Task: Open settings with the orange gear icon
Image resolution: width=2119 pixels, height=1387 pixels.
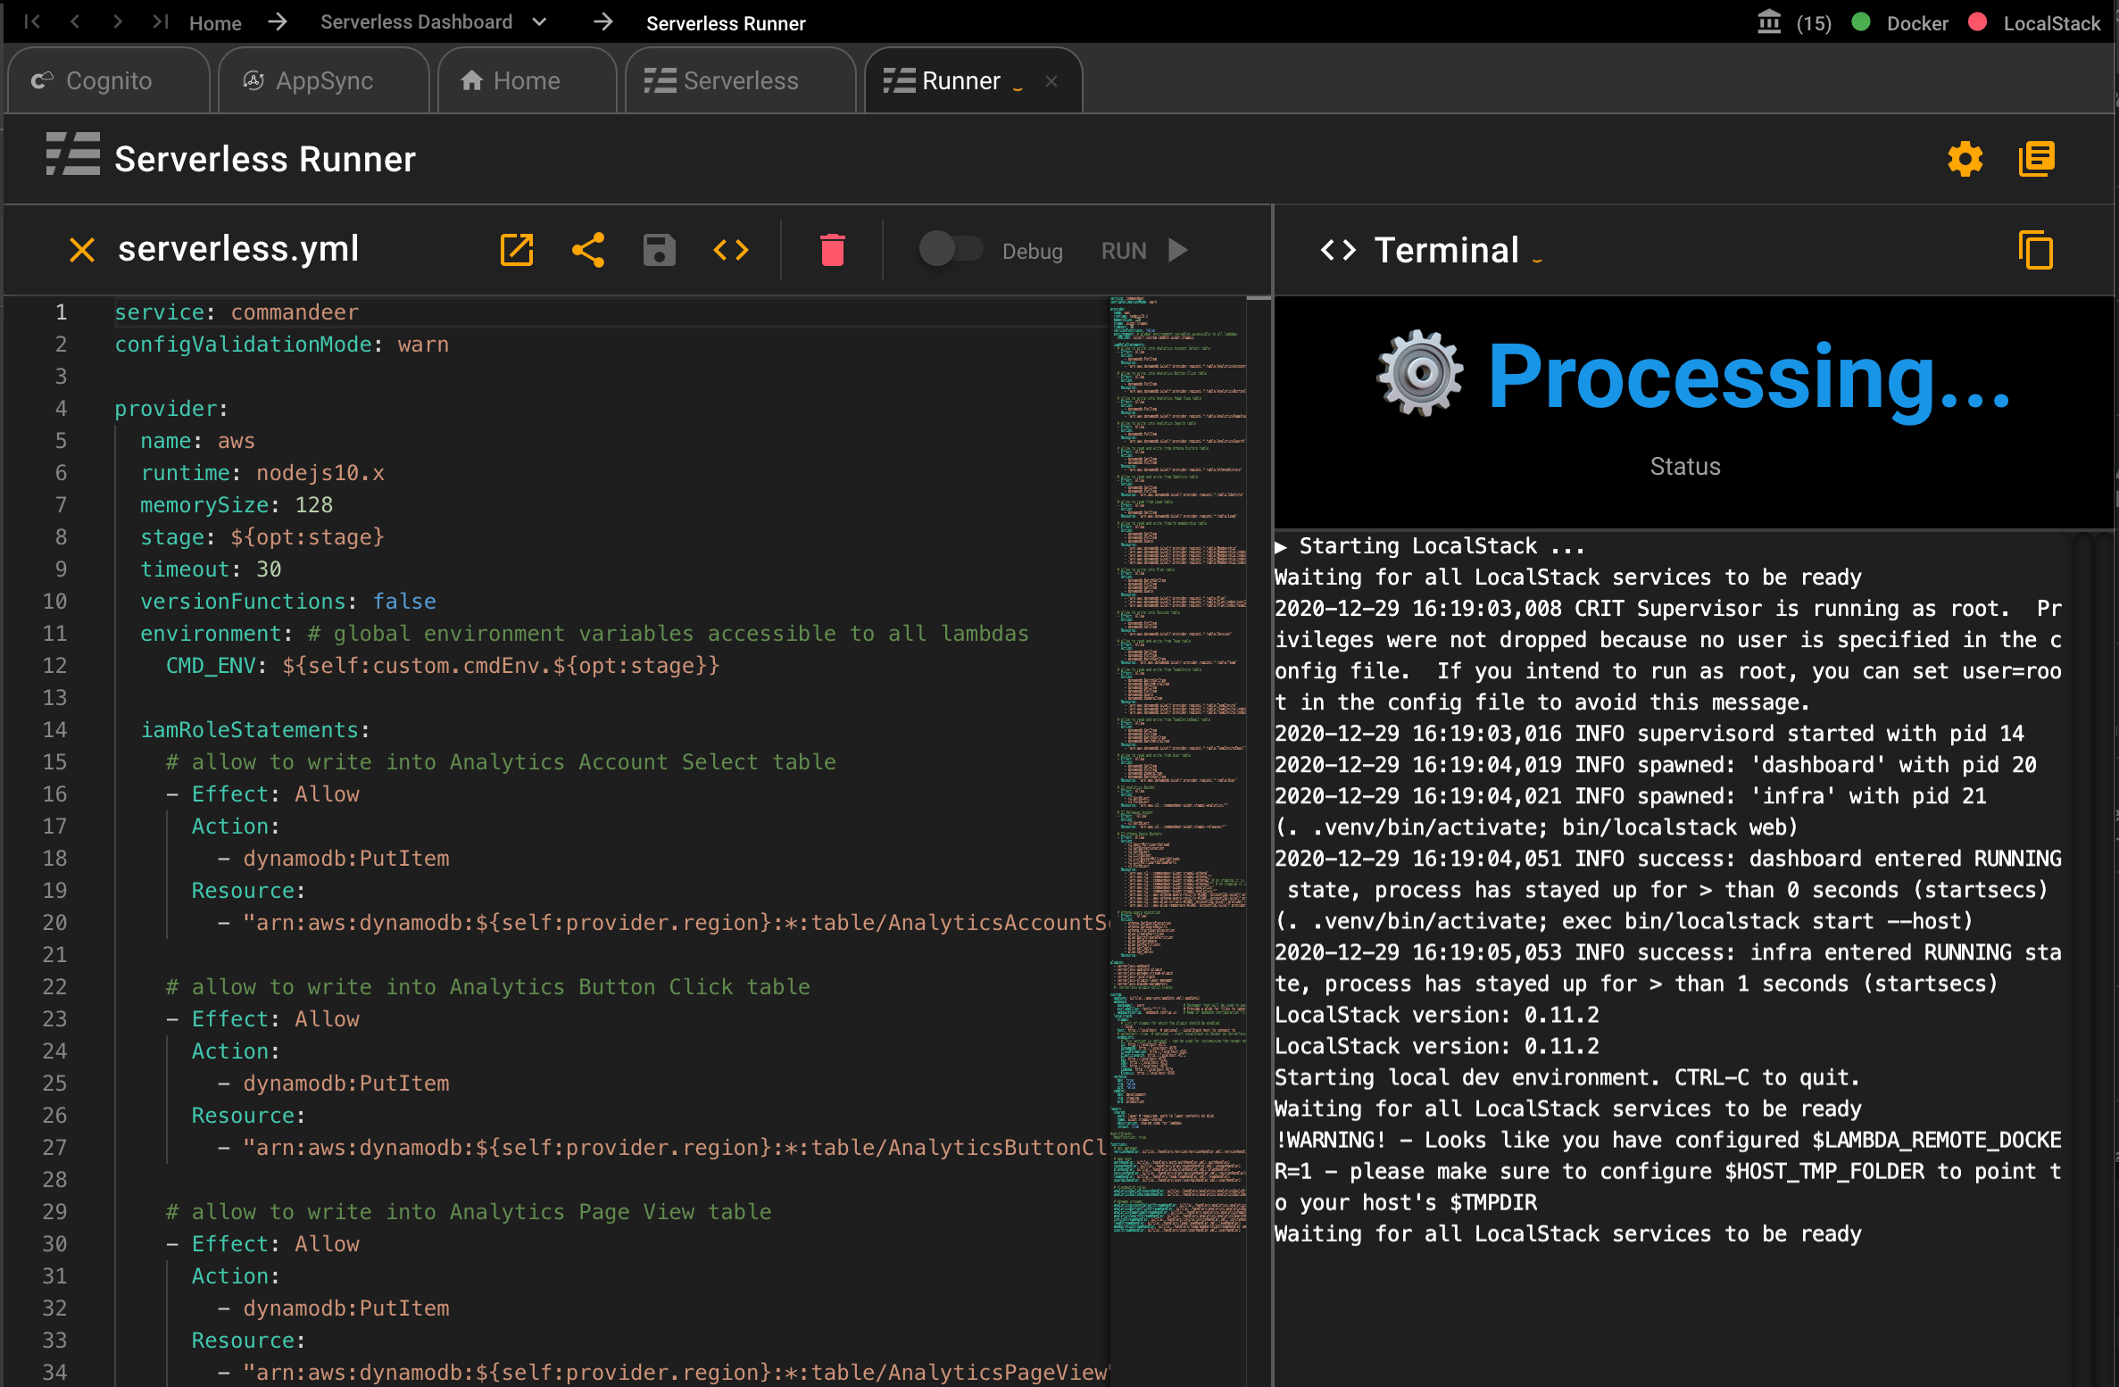Action: pos(1965,160)
